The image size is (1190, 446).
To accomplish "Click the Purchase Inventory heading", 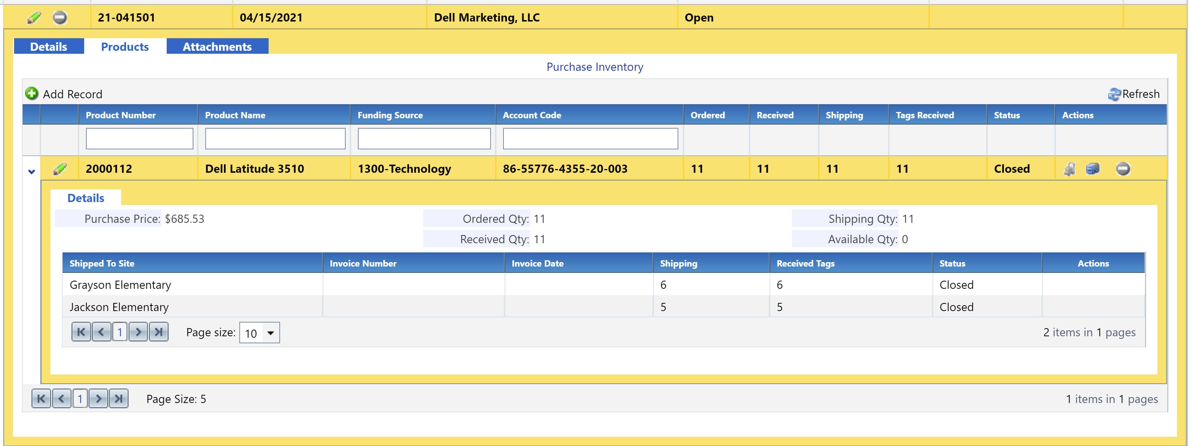I will coord(595,67).
